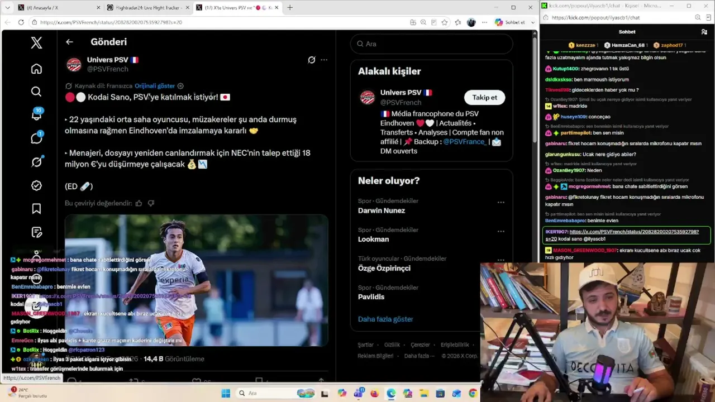The image size is (715, 402).
Task: Open zaphod17 on the Kick chat leaderboard
Action: point(669,45)
